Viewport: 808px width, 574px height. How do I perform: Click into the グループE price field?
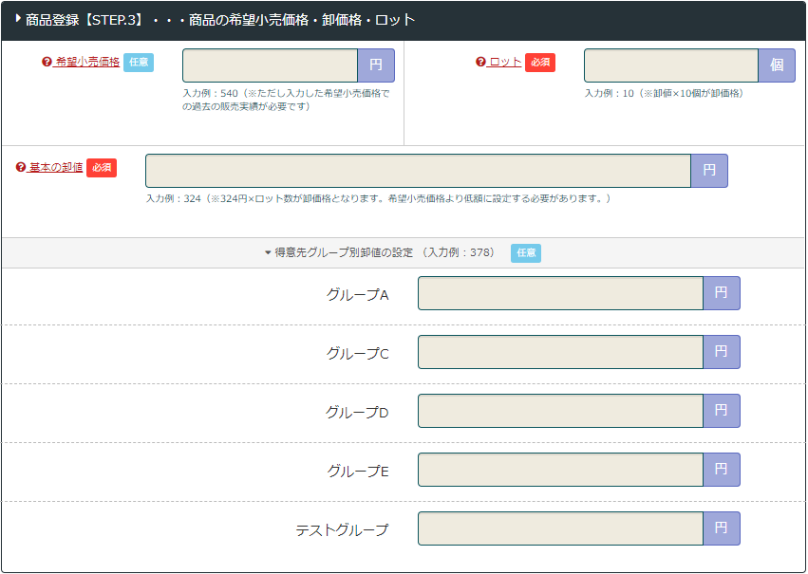click(560, 470)
